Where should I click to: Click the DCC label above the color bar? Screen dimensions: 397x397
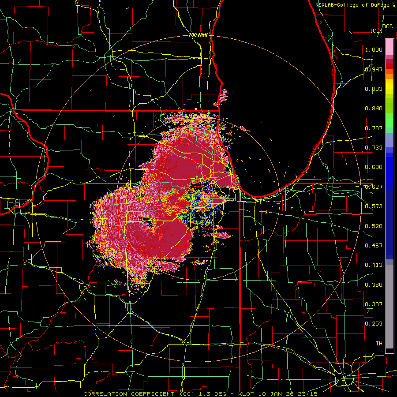(388, 26)
